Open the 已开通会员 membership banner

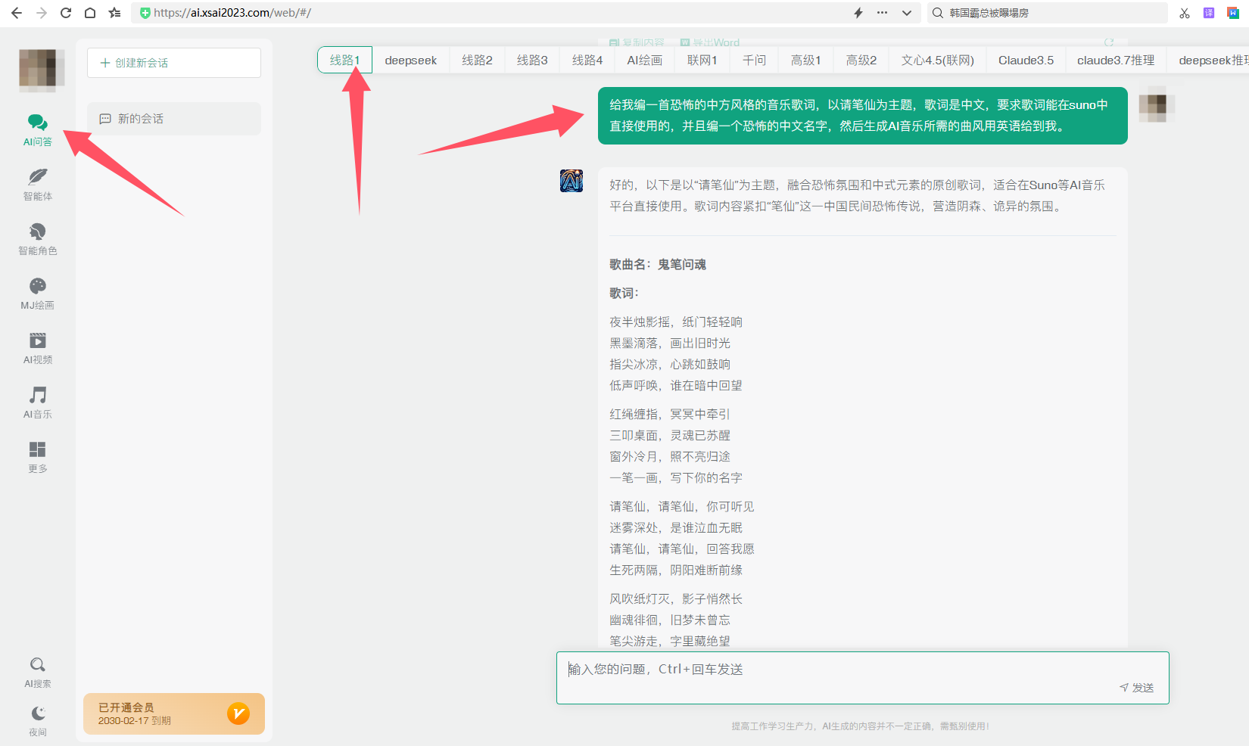pos(174,713)
